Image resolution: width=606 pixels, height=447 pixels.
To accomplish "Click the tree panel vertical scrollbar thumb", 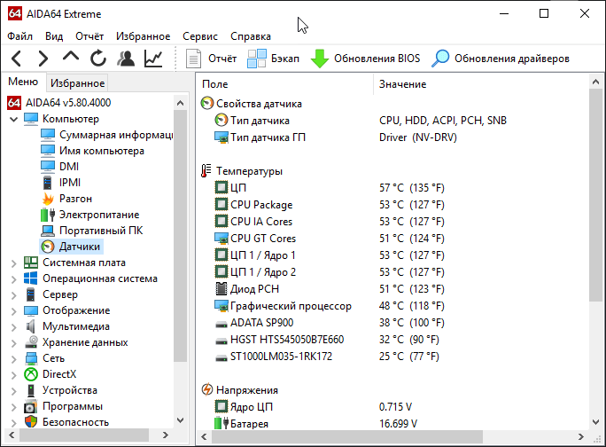I will click(180, 236).
